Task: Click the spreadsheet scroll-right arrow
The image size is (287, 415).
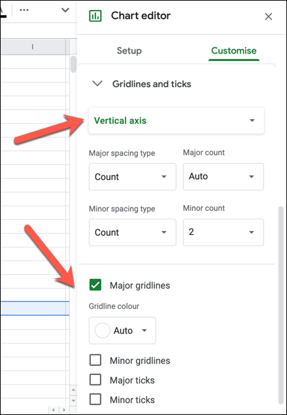Action: click(x=63, y=410)
